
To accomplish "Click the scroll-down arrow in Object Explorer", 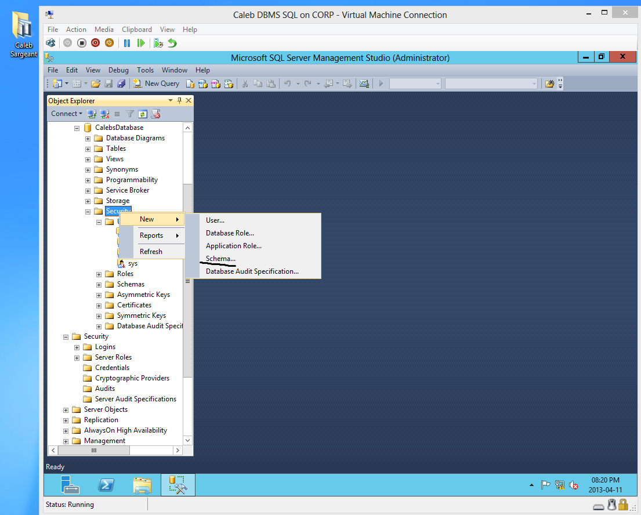I will click(x=187, y=440).
